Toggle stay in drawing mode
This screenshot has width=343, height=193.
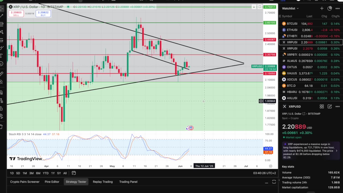(x=2, y=101)
